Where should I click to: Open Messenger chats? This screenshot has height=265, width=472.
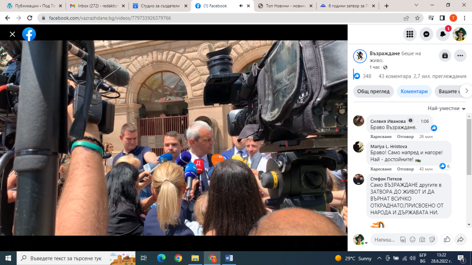point(427,34)
